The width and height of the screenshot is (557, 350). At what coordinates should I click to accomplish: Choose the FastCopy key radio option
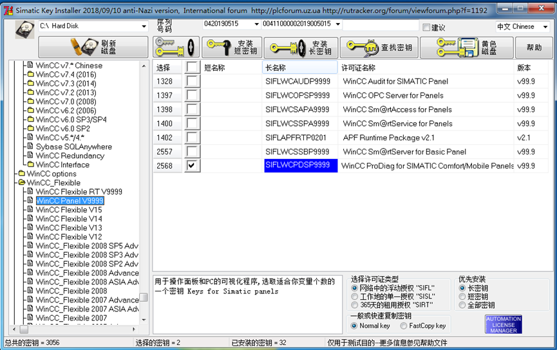(x=404, y=326)
